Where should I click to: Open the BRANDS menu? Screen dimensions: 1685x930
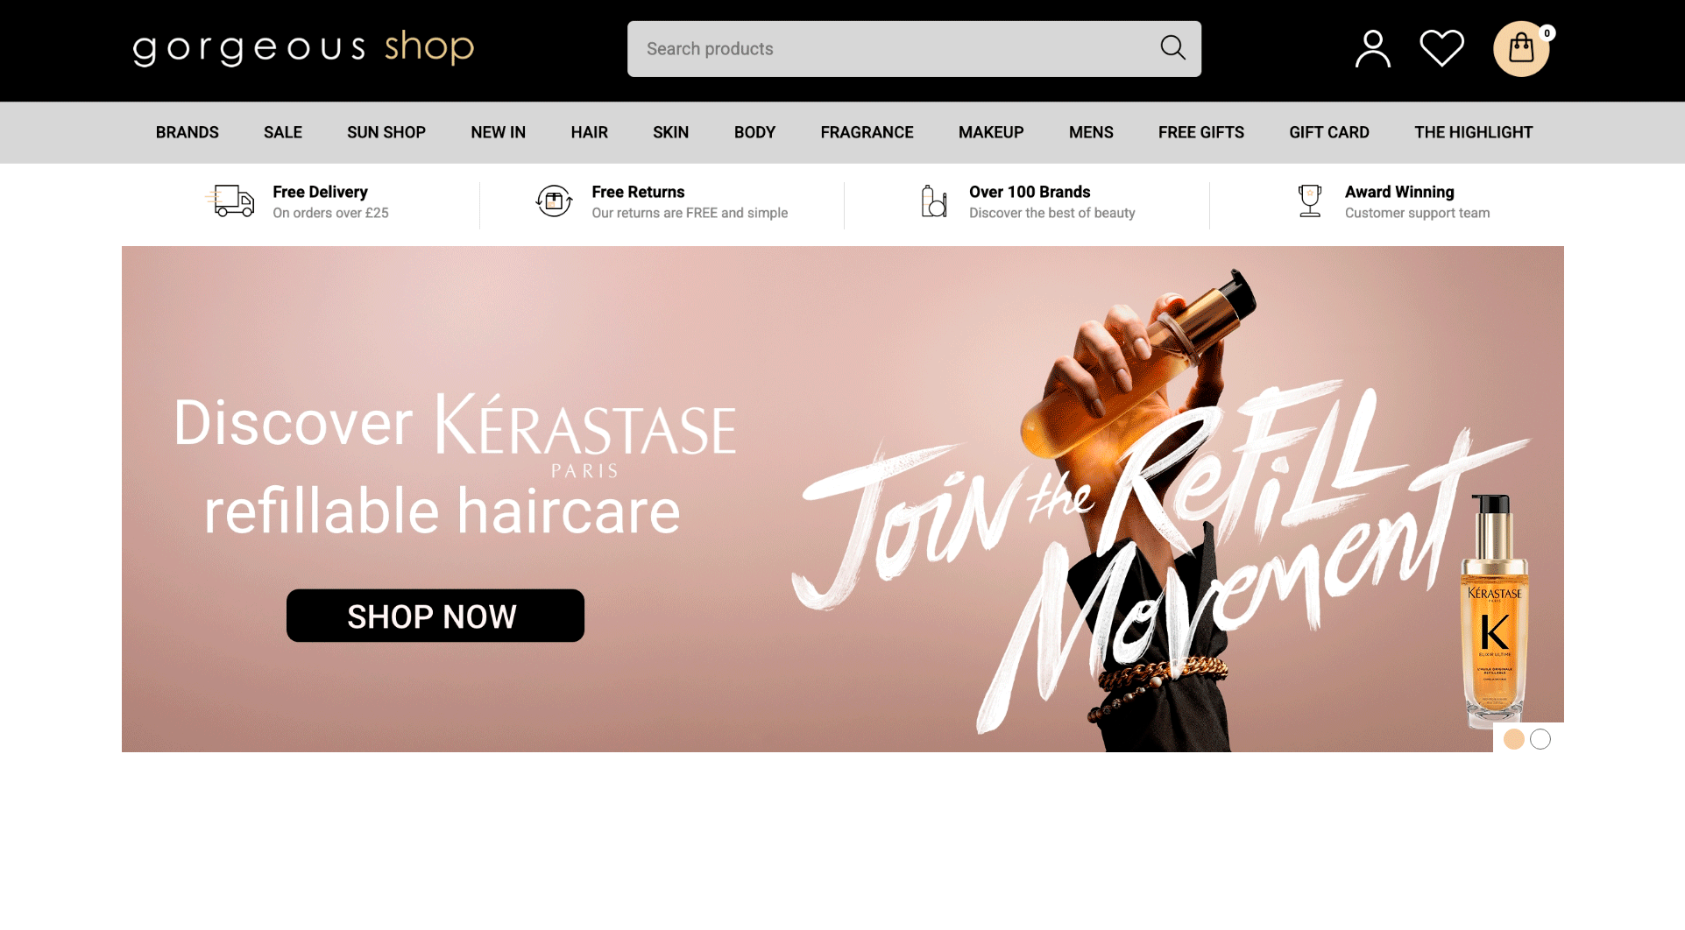click(x=188, y=132)
